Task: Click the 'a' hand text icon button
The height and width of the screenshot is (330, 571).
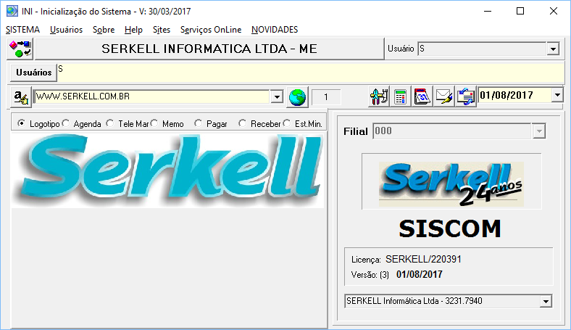Action: click(21, 97)
